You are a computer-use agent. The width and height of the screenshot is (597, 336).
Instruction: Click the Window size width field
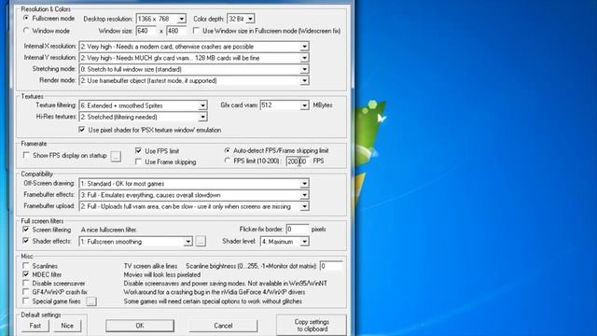(x=146, y=31)
